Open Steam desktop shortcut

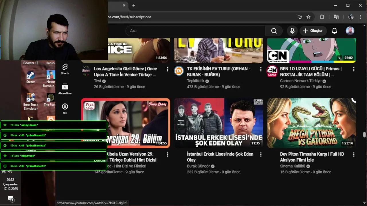[x=31, y=77]
